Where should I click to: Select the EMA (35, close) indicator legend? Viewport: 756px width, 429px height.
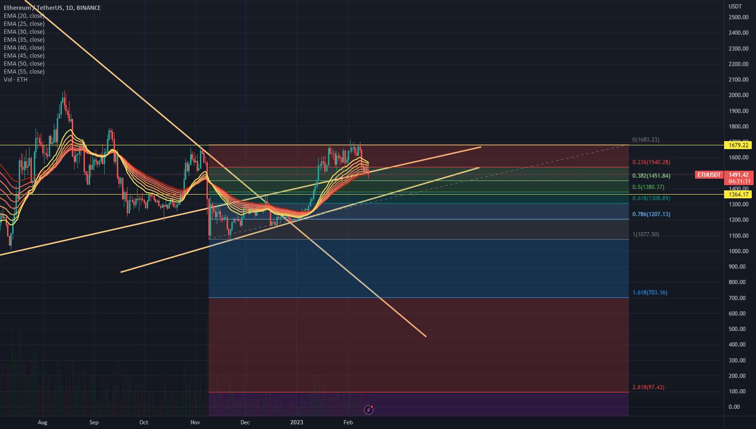click(x=24, y=40)
